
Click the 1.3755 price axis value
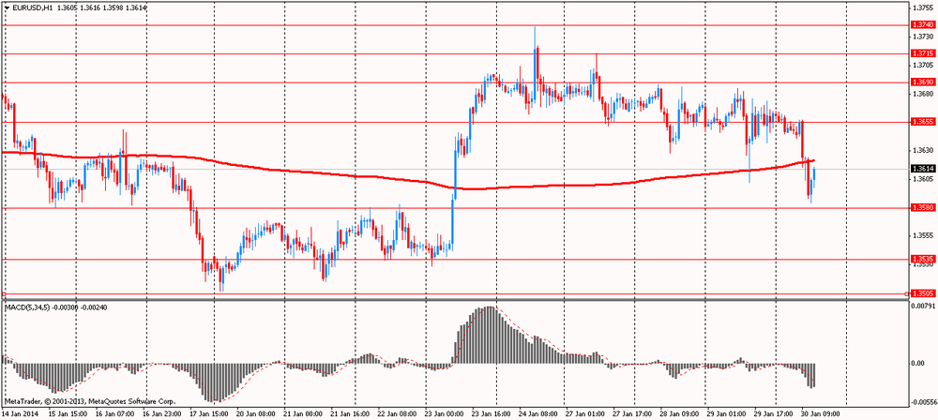point(921,8)
